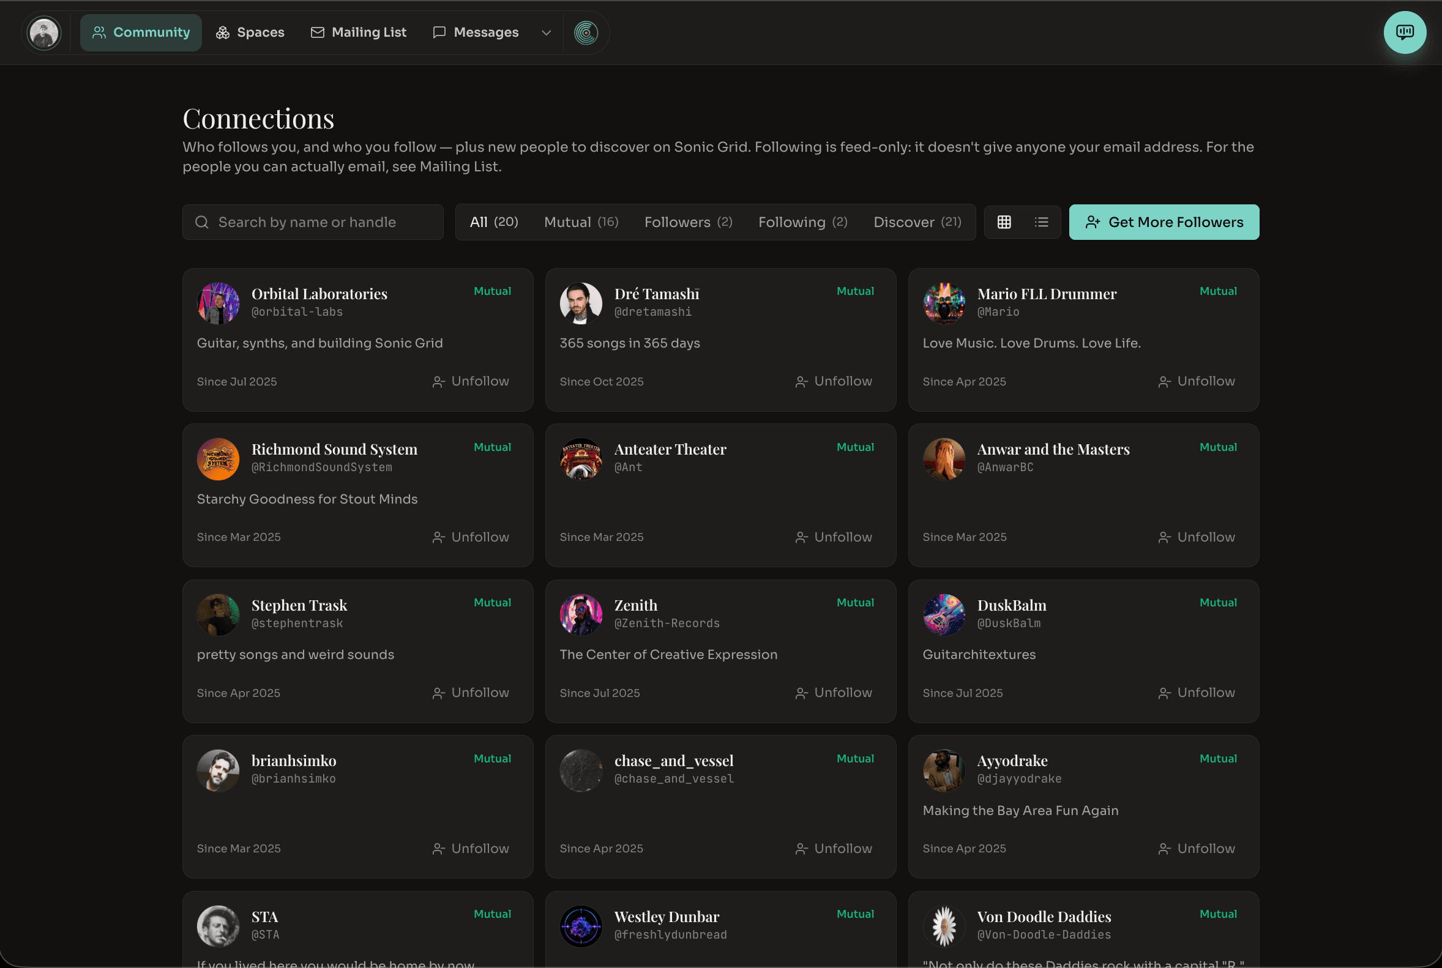Open Orbital Laboratories avatar

click(218, 303)
